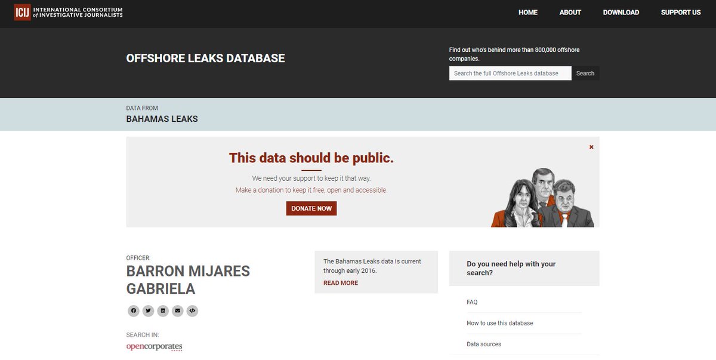
Task: Click the DONATE NOW button
Action: pyautogui.click(x=311, y=208)
